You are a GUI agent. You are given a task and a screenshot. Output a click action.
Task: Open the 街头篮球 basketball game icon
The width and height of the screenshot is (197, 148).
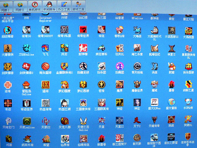coord(45,66)
